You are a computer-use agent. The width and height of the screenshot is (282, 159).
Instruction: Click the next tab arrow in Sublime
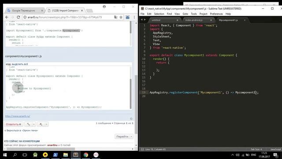[145, 20]
